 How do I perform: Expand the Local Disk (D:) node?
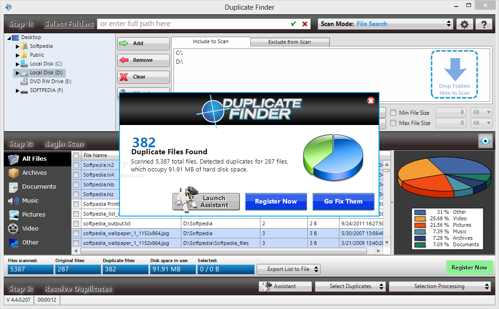pyautogui.click(x=18, y=73)
